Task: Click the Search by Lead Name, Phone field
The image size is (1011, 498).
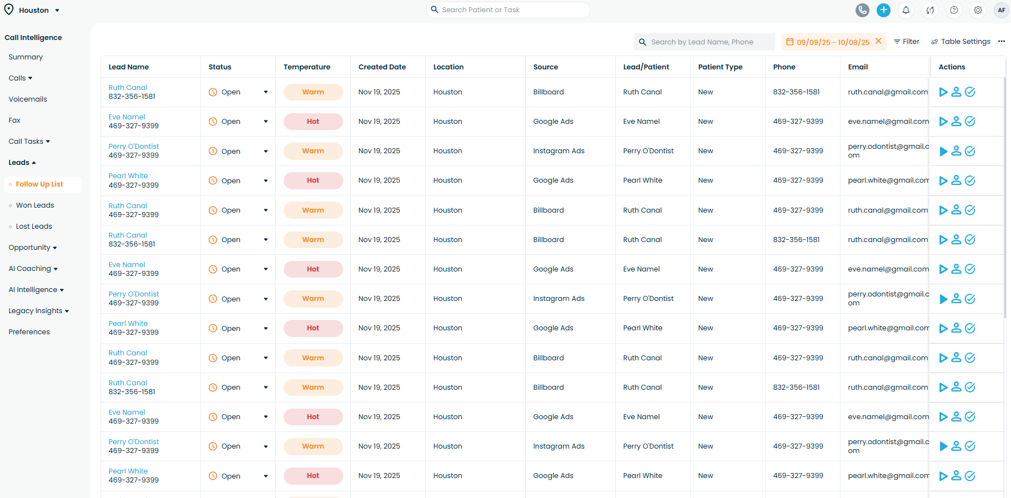Action: coord(704,42)
